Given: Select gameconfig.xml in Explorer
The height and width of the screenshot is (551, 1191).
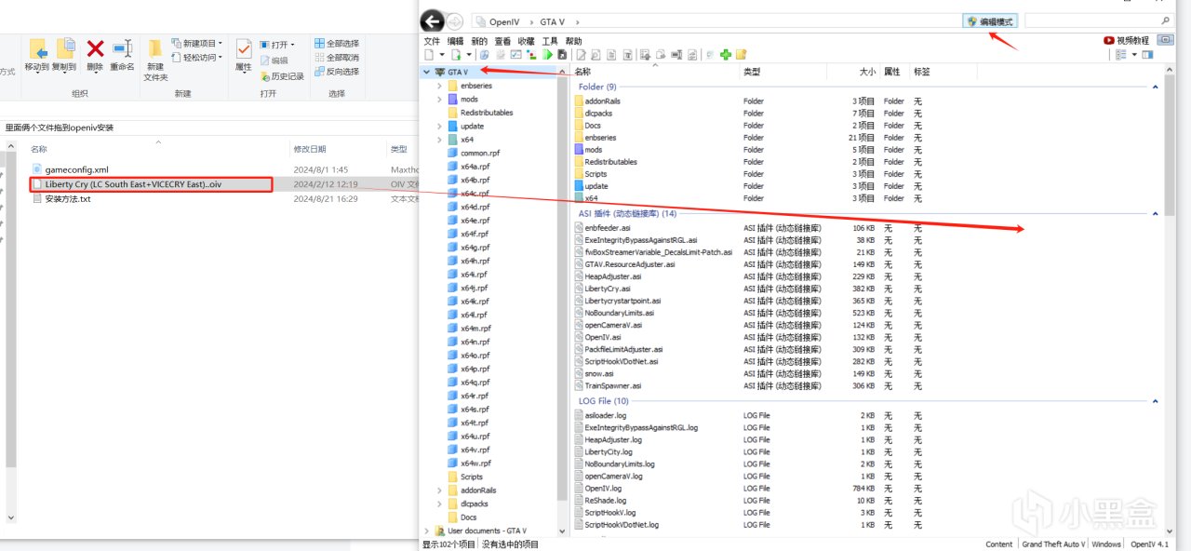Looking at the screenshot, I should [76, 169].
